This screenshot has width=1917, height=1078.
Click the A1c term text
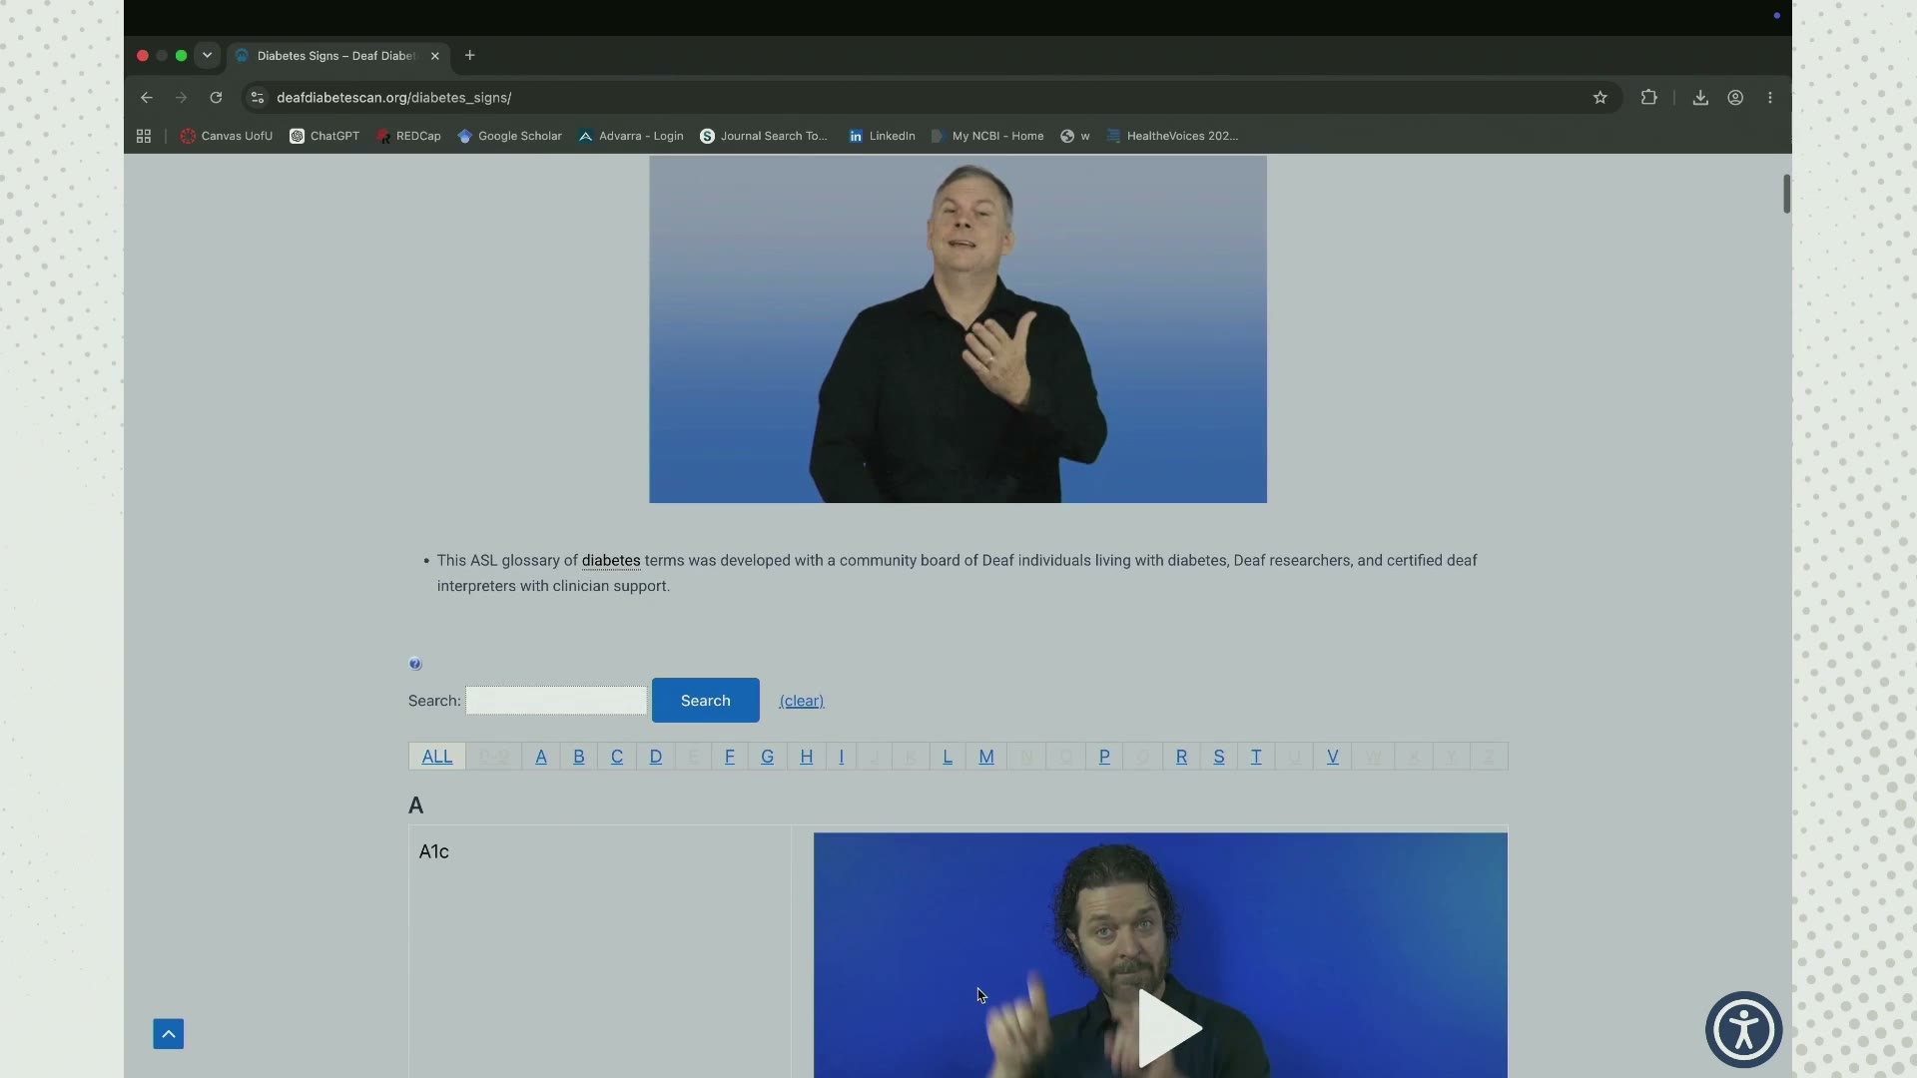click(434, 851)
